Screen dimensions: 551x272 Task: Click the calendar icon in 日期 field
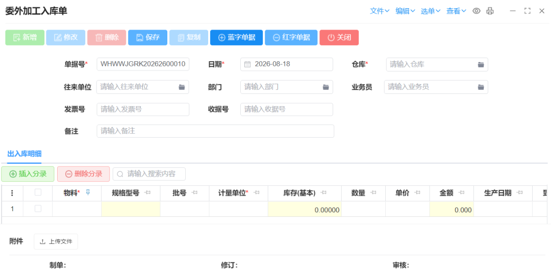(x=247, y=64)
